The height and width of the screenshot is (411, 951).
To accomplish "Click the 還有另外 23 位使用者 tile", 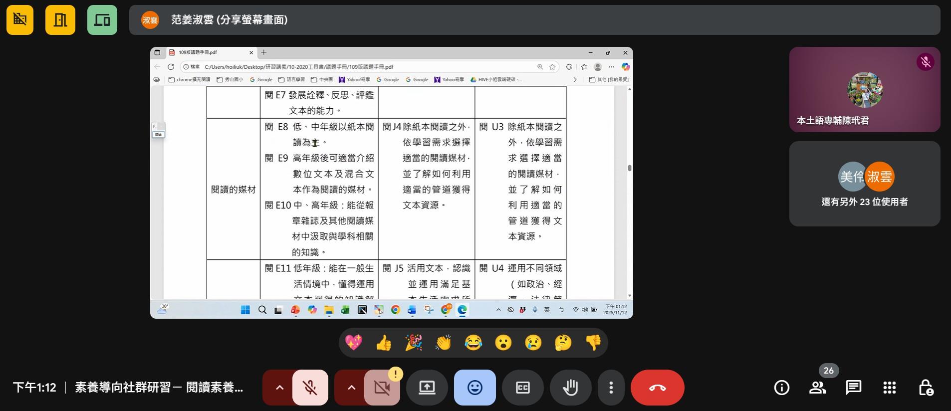I will coord(864,184).
